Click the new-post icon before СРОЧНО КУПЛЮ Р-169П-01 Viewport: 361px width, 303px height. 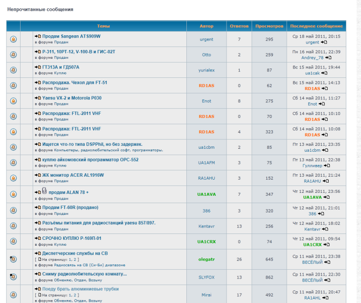click(x=38, y=238)
